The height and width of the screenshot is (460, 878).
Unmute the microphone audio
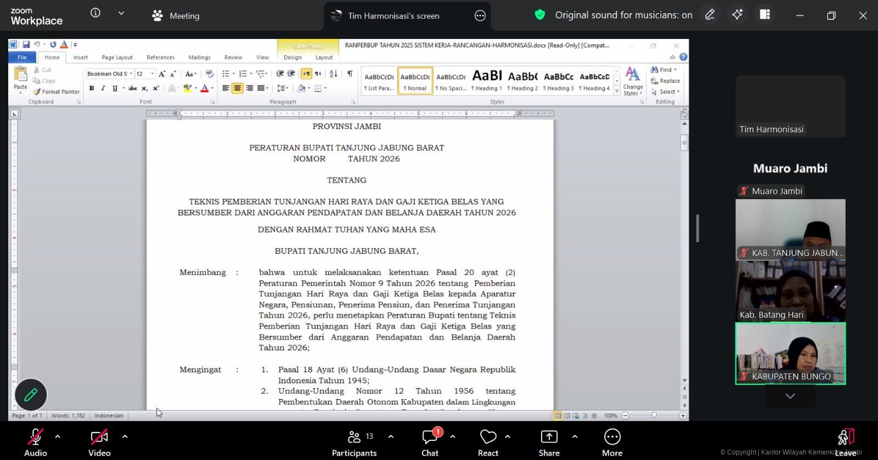(35, 442)
